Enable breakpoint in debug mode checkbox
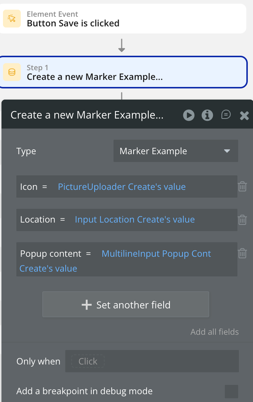Image resolution: width=253 pixels, height=402 pixels. [231, 391]
